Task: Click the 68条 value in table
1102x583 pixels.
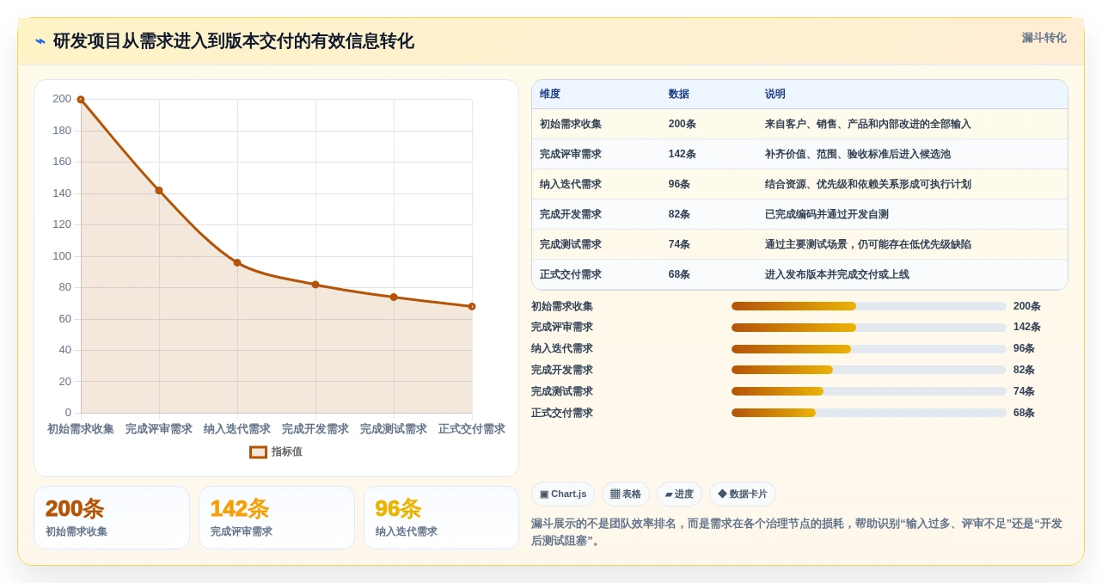Action: [679, 274]
